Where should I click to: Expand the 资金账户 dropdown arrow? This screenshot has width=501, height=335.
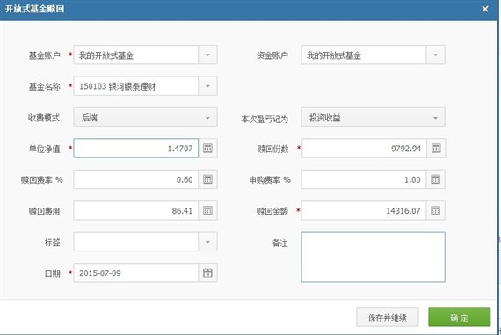pyautogui.click(x=435, y=55)
